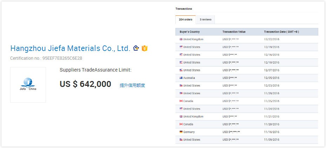Click the US flag on the 12/16/2016 row
Screen dimensions: 326x148
[181, 55]
